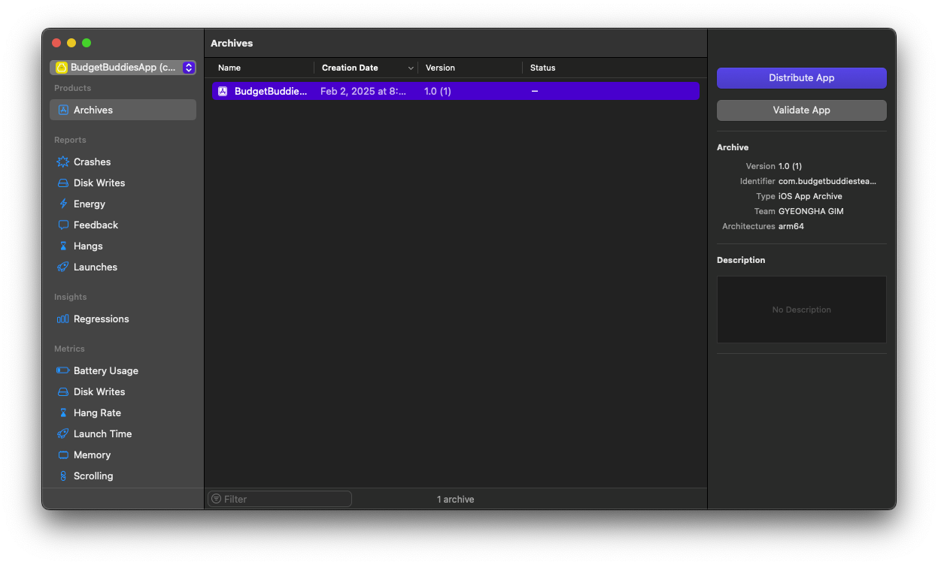938x565 pixels.
Task: Click the iOS App Archive type value
Action: coord(810,196)
